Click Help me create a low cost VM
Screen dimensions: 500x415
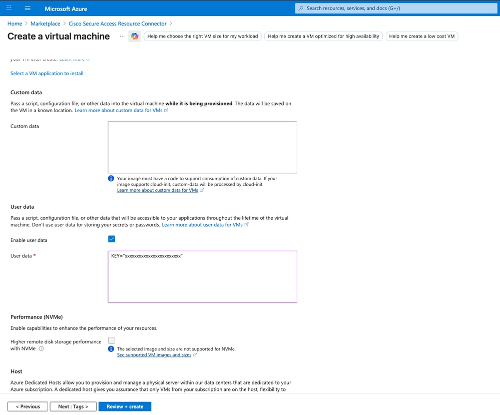pyautogui.click(x=422, y=36)
